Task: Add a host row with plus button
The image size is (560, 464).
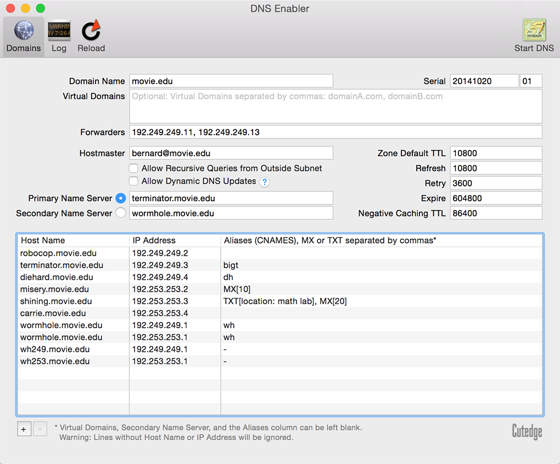Action: pyautogui.click(x=24, y=429)
